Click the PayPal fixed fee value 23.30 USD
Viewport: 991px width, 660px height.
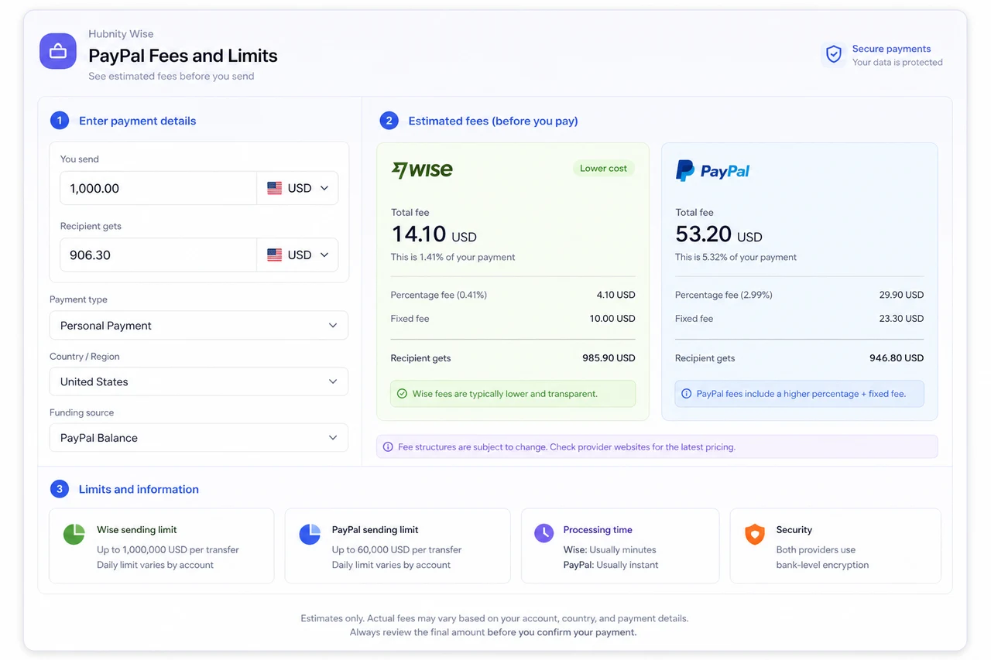coord(901,319)
